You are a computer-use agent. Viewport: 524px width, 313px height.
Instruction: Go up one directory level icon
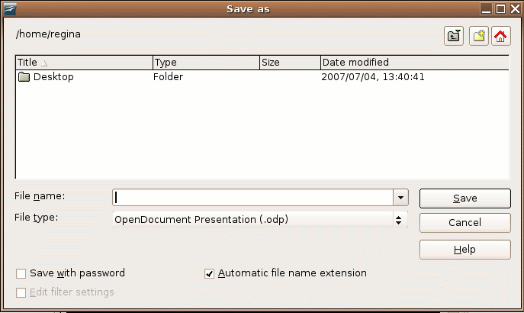tap(454, 36)
